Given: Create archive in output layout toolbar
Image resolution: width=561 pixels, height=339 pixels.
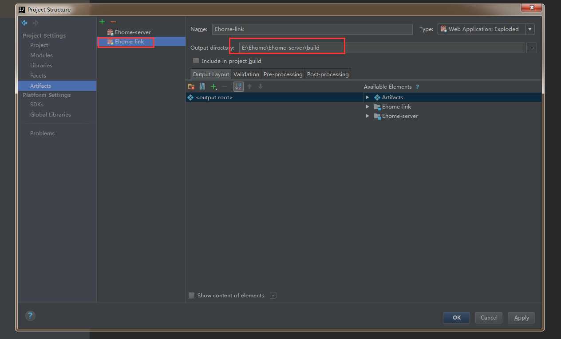Looking at the screenshot, I should click(x=202, y=86).
